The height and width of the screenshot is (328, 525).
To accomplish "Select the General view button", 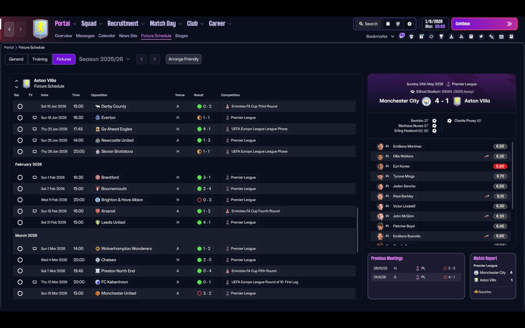I will pos(16,59).
